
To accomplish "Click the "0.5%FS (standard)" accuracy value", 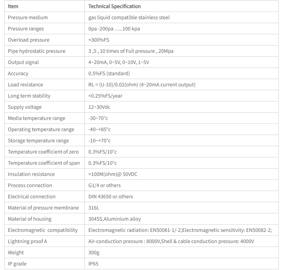I will [x=109, y=73].
